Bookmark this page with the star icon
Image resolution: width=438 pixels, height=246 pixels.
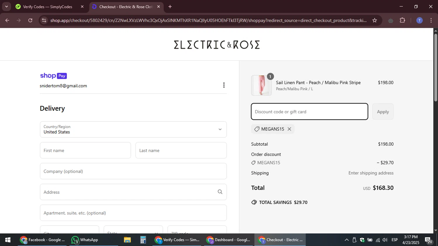pos(375,20)
